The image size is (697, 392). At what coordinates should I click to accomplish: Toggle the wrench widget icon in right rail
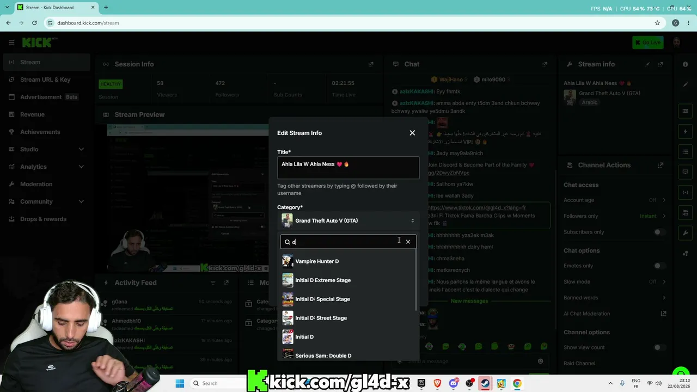click(x=686, y=232)
